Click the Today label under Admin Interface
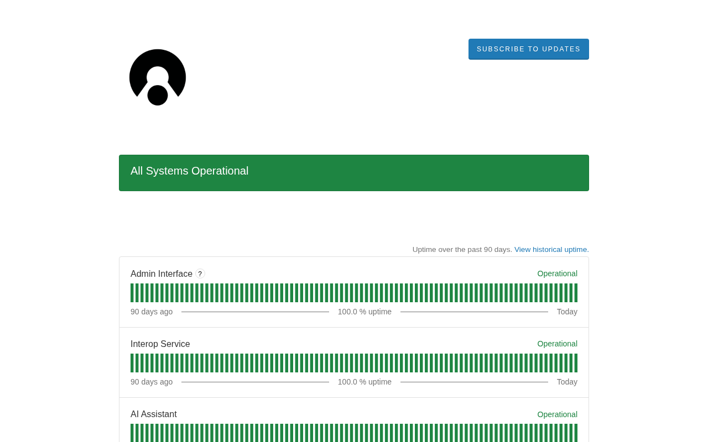This screenshot has height=442, width=708. pyautogui.click(x=567, y=312)
